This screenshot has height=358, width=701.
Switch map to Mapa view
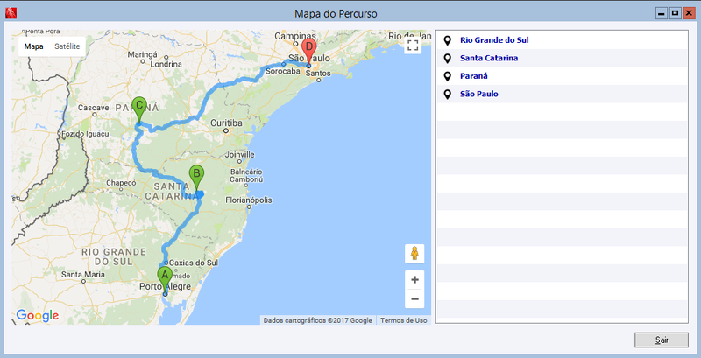click(x=33, y=46)
